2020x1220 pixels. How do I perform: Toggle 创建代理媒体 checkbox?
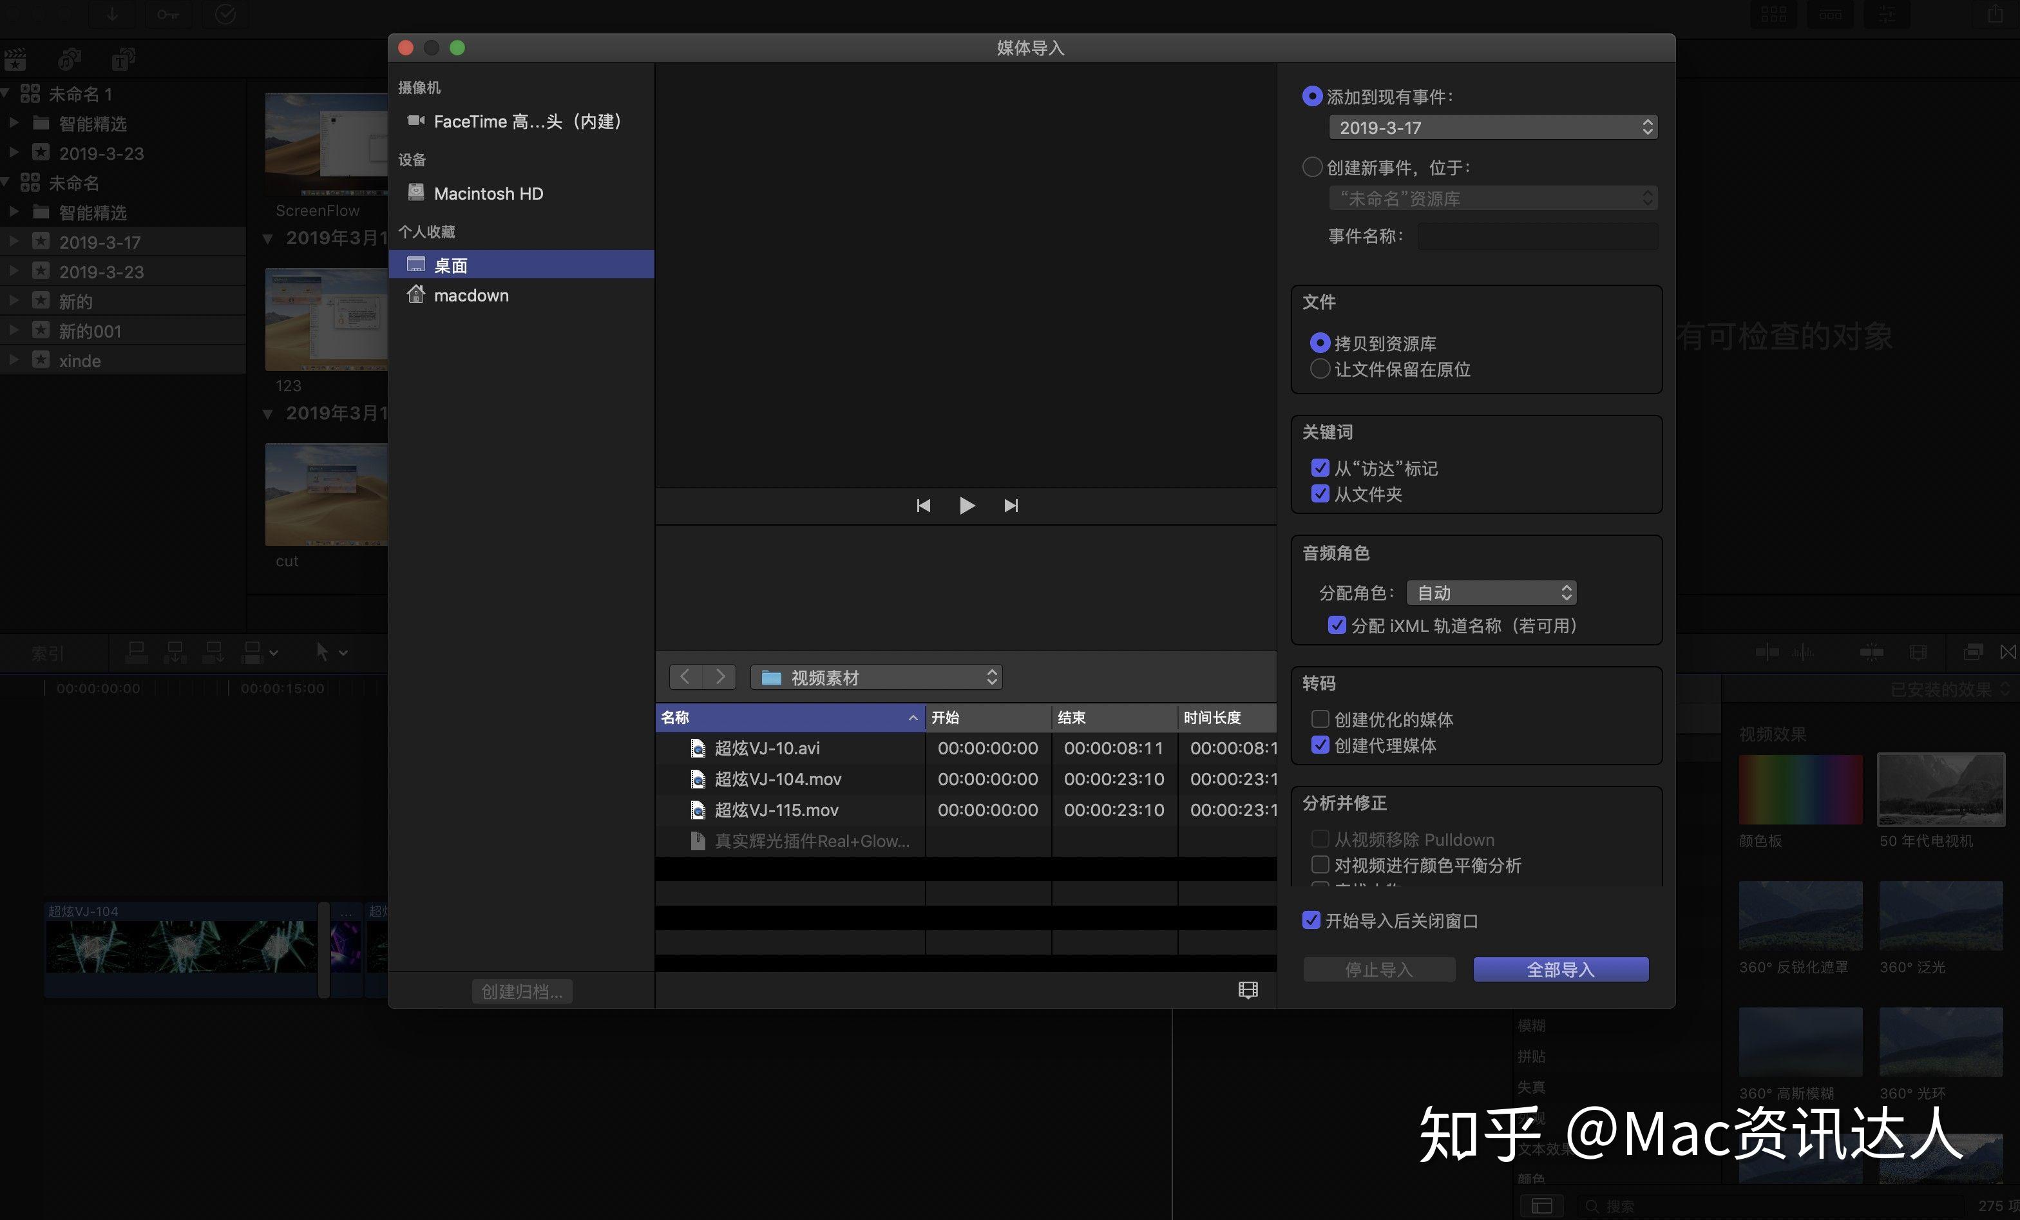[1320, 745]
